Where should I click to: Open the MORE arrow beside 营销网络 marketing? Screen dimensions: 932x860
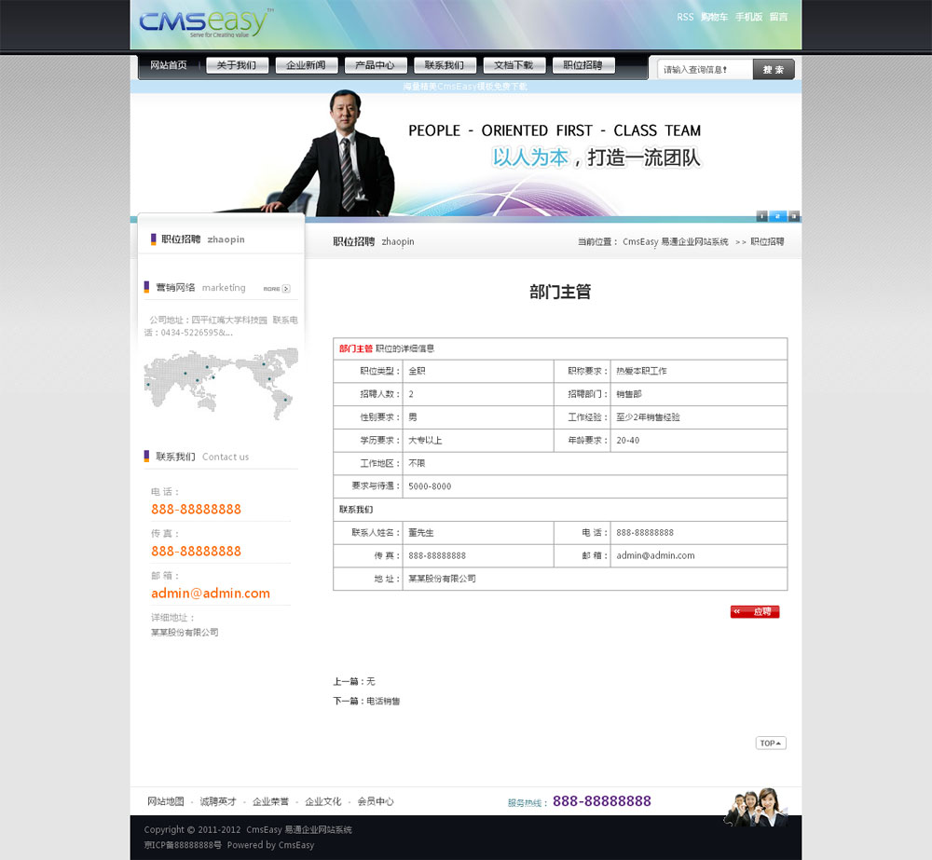tap(277, 289)
